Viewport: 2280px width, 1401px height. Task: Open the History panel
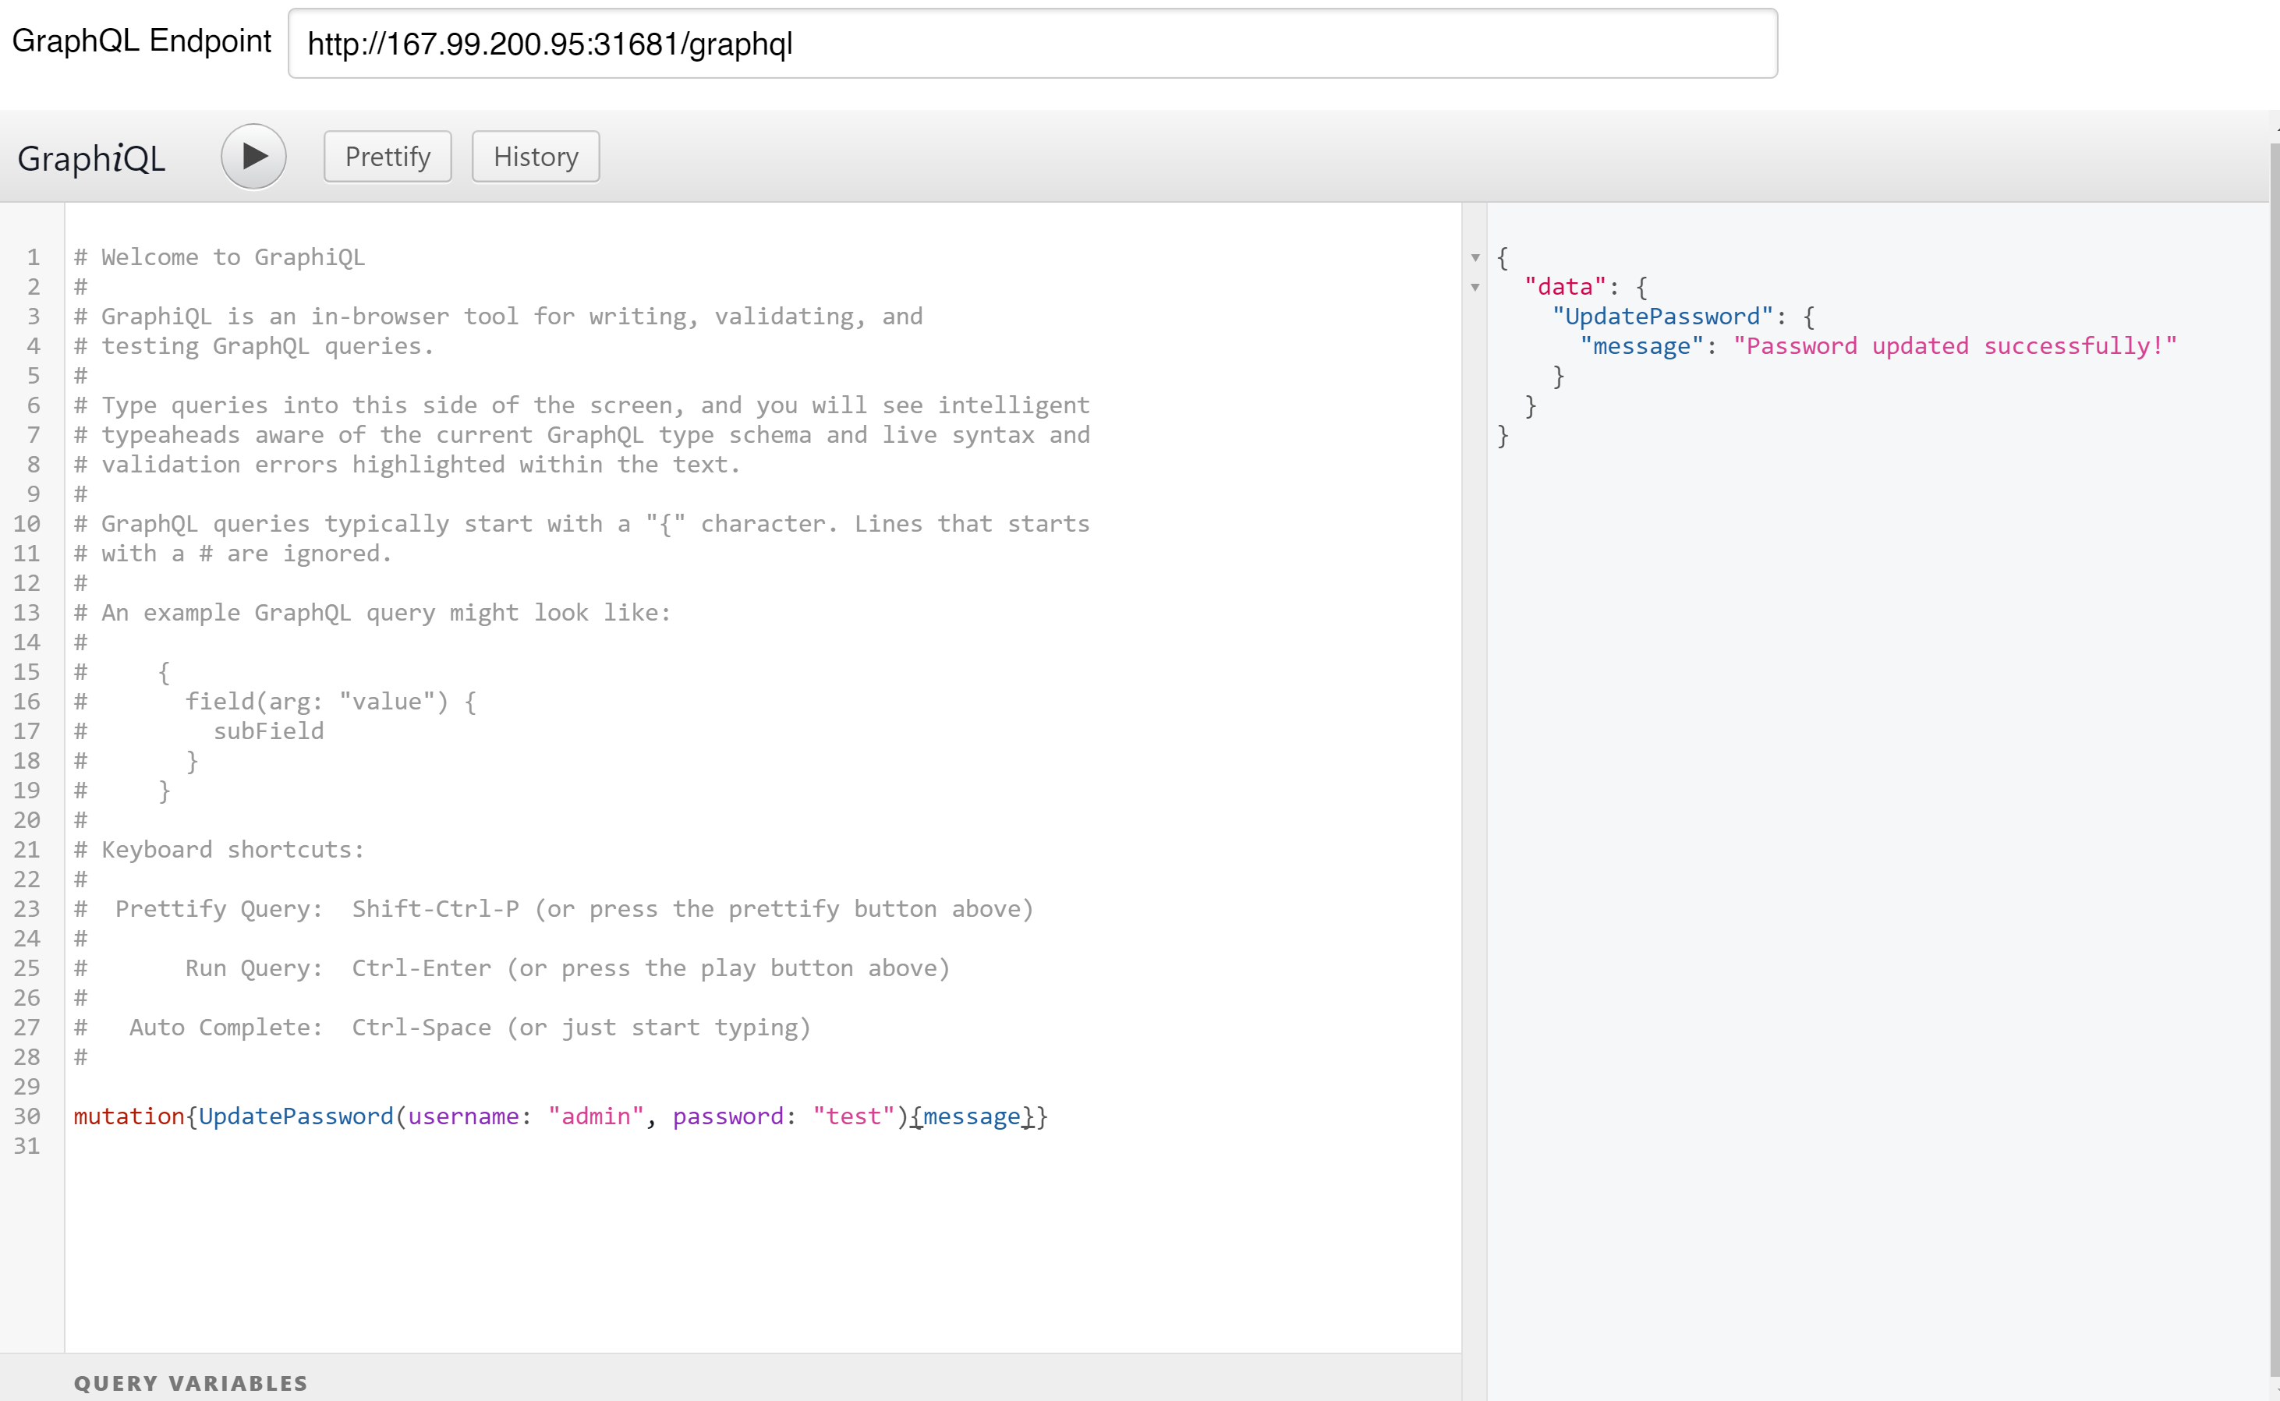coord(536,157)
